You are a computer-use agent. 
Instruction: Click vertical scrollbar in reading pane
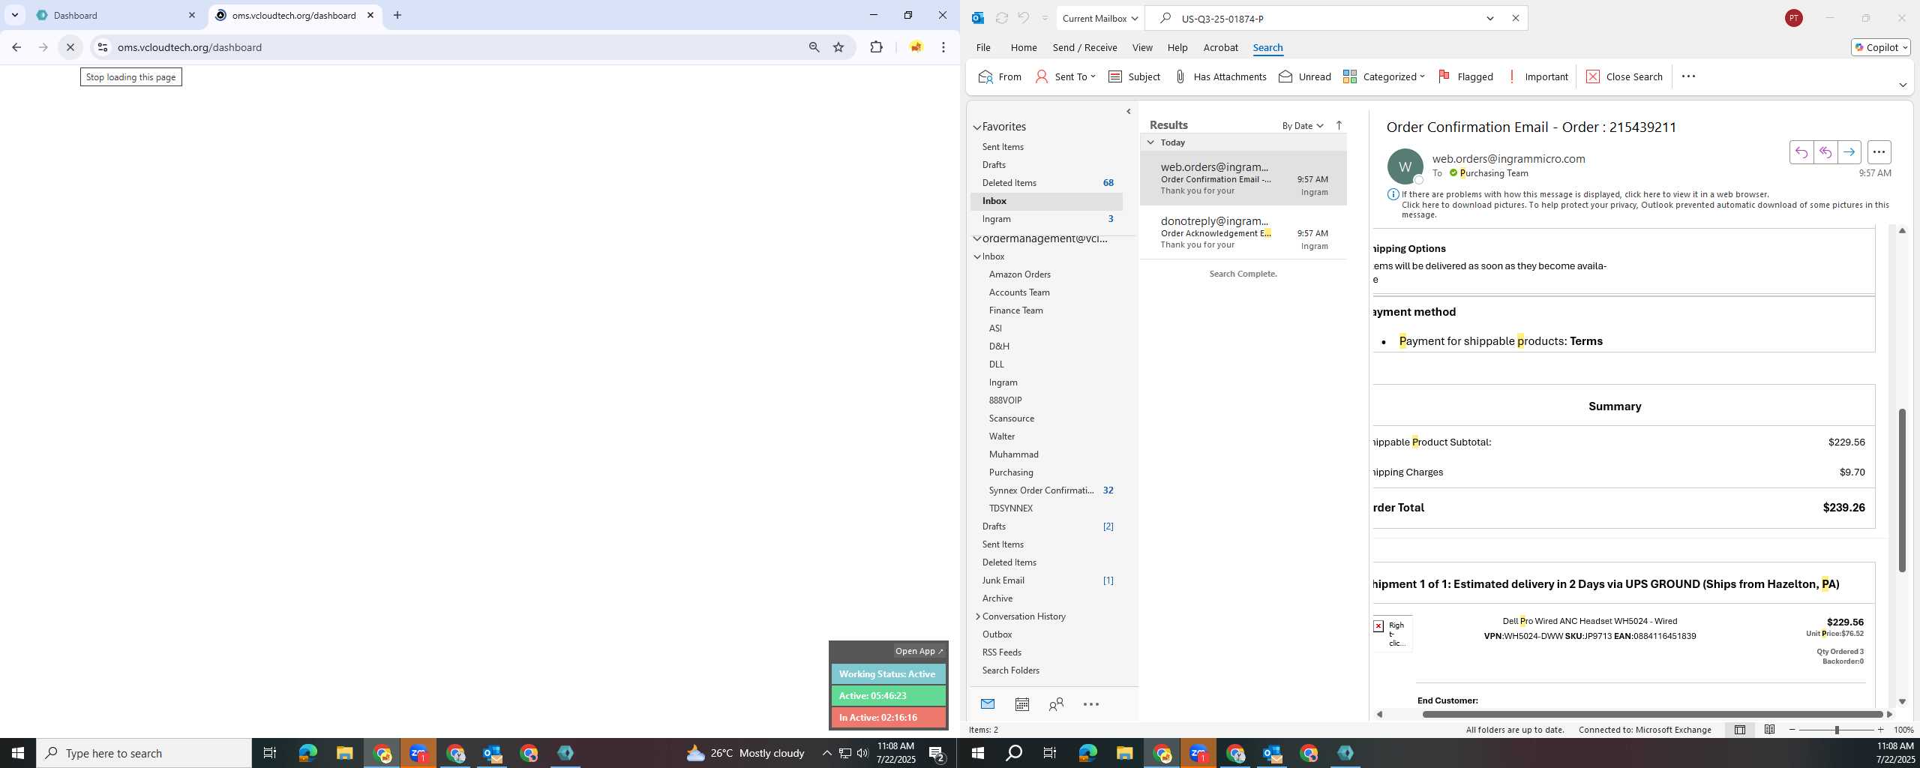[1902, 490]
